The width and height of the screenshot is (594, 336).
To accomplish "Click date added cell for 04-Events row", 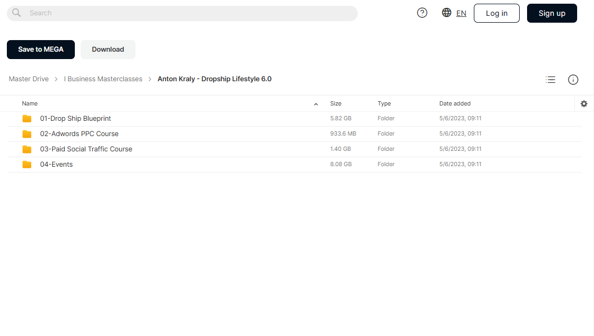I will click(460, 164).
